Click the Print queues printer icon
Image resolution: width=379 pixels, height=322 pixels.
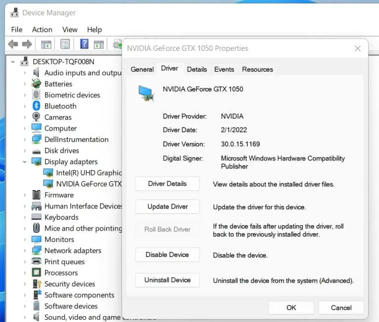36,261
